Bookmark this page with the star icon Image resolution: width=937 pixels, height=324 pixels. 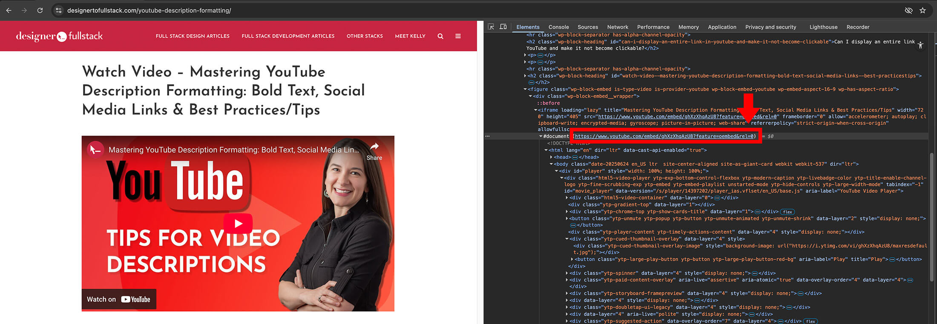click(923, 10)
